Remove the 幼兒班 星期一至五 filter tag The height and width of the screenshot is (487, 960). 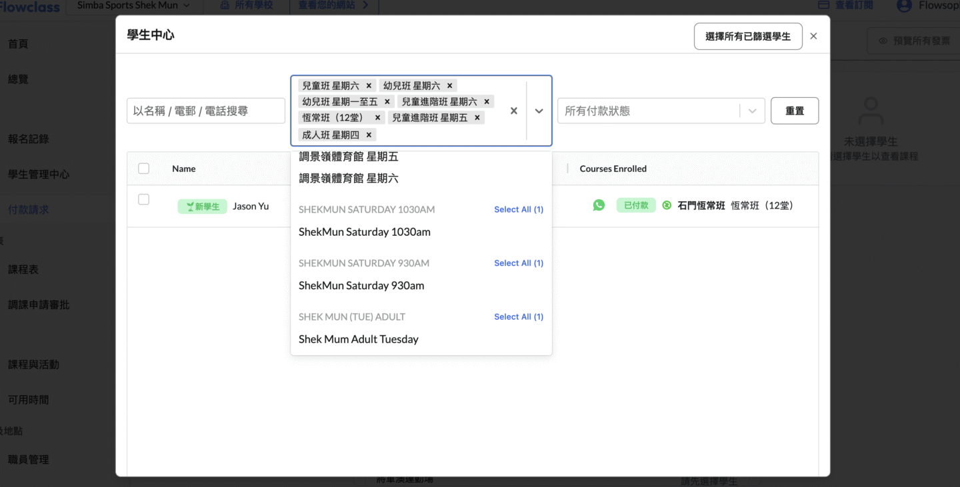click(387, 102)
